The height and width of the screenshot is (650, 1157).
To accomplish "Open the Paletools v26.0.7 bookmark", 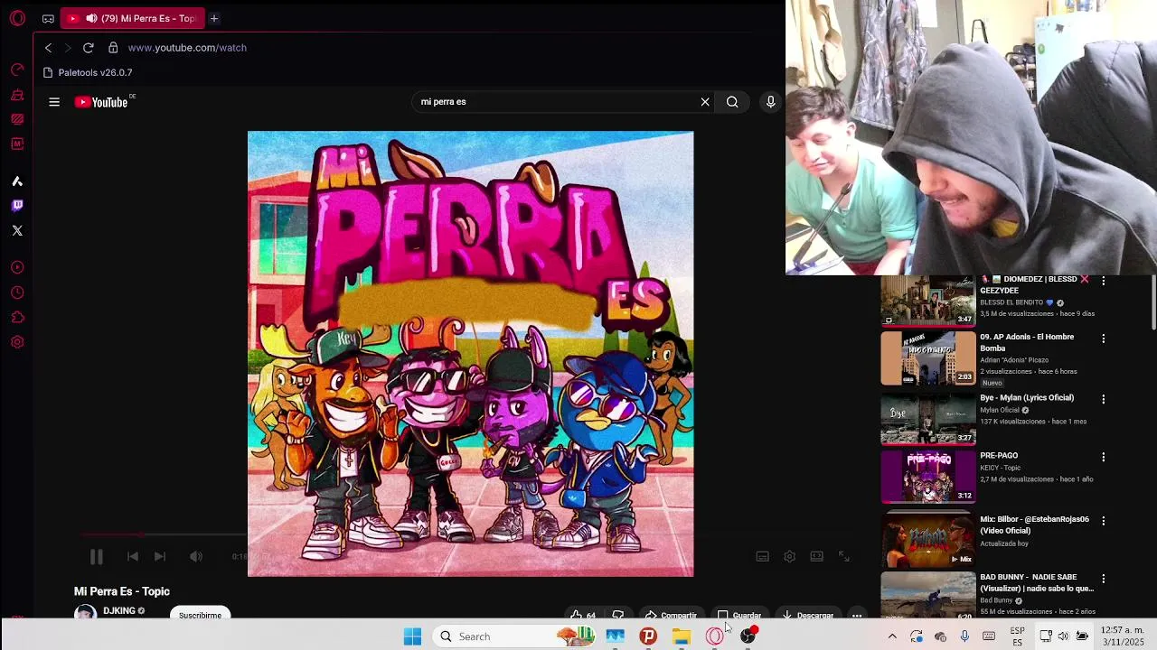I will pyautogui.click(x=88, y=72).
